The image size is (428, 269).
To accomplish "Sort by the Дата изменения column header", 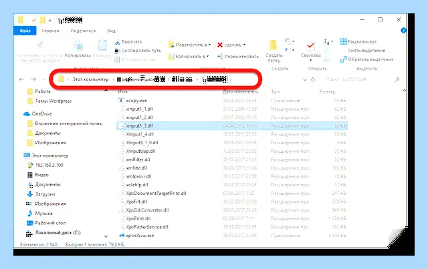I will coord(240,91).
